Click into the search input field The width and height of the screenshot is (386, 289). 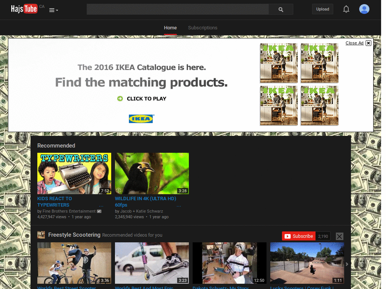(178, 9)
